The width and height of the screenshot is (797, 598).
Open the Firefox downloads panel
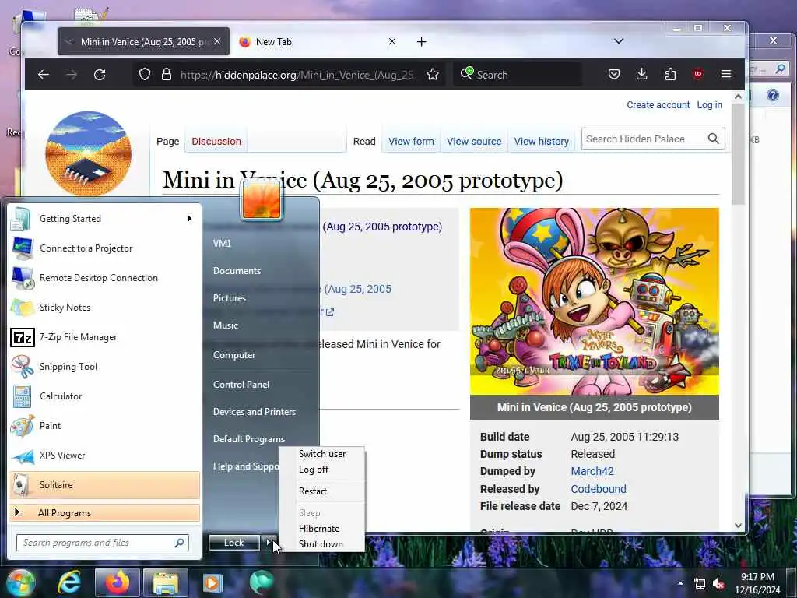tap(642, 75)
